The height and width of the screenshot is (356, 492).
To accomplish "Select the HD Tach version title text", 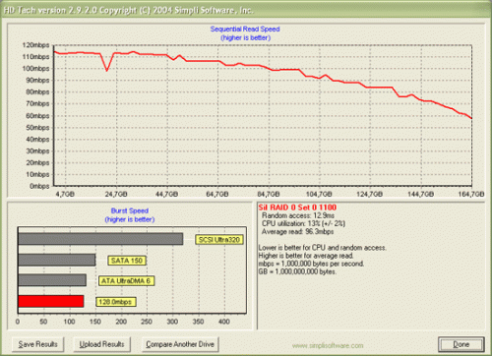I will coord(128,10).
